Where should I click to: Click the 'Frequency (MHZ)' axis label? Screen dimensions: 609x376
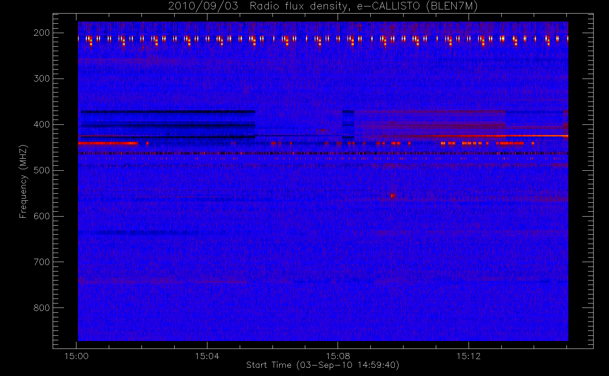pyautogui.click(x=23, y=182)
